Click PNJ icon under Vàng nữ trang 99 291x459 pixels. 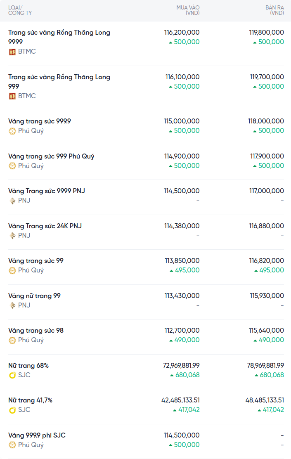[12, 305]
